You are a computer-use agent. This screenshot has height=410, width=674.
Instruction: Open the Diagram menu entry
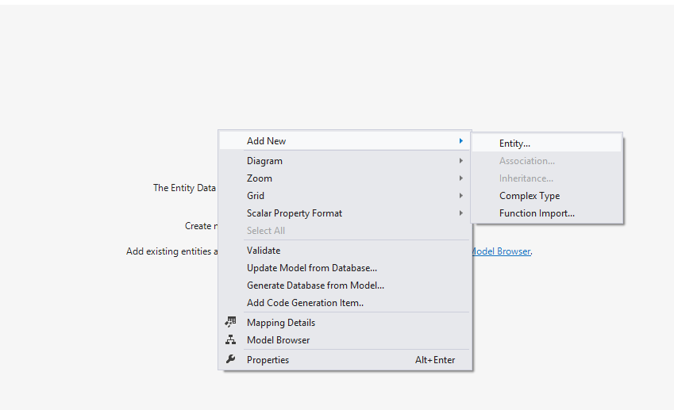click(x=345, y=160)
